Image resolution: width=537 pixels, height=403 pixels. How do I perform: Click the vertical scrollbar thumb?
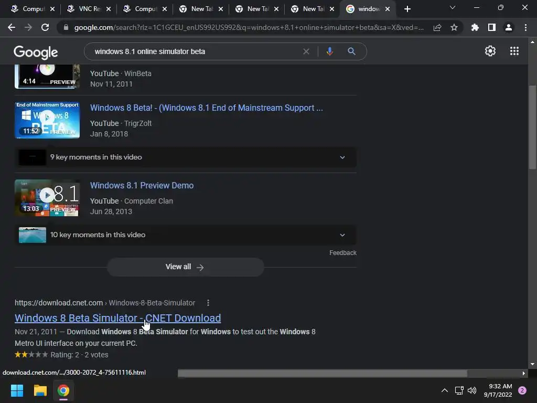[x=532, y=127]
